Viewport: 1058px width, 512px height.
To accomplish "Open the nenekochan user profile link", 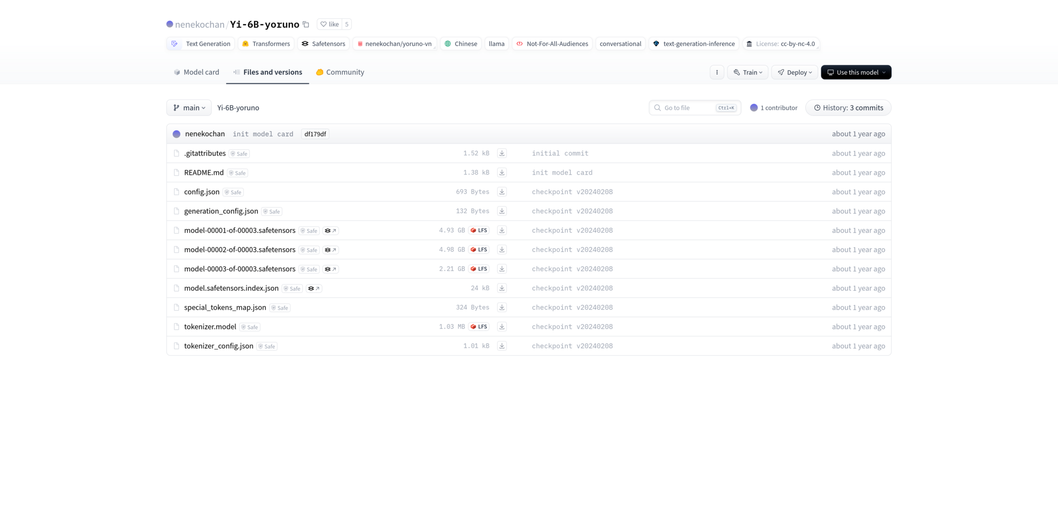I will 200,25.
